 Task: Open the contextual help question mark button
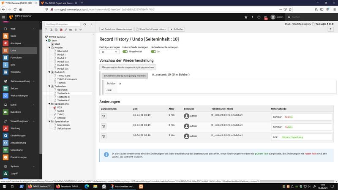(x=331, y=29)
